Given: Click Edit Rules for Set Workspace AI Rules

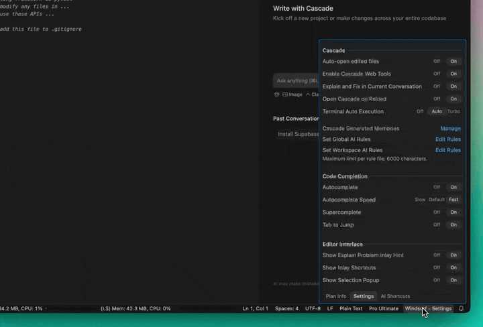Looking at the screenshot, I should pos(448,150).
